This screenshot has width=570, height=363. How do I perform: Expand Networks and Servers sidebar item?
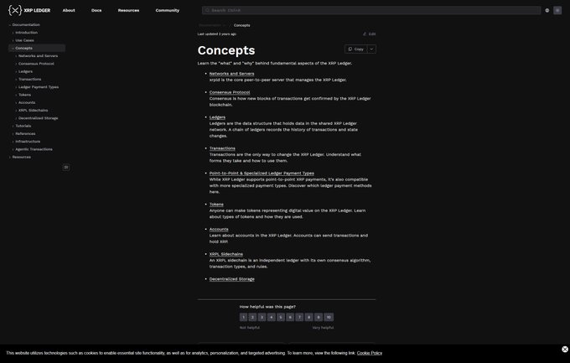38,56
